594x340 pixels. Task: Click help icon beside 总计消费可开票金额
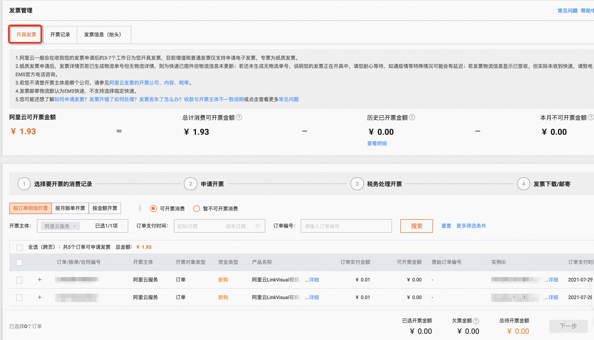[239, 117]
